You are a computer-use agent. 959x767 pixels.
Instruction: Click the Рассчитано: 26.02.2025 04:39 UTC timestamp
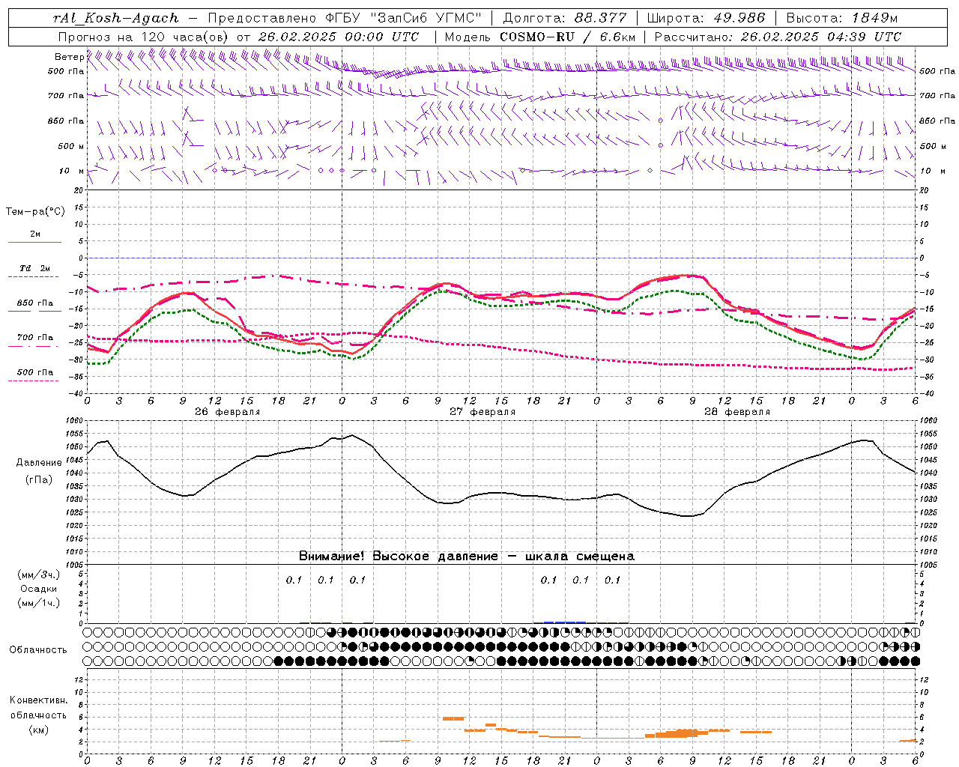778,37
